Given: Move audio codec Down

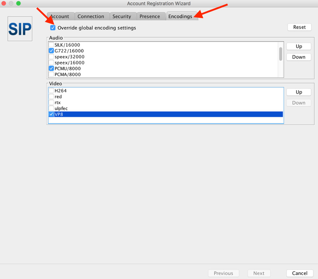Looking at the screenshot, I should pos(299,57).
